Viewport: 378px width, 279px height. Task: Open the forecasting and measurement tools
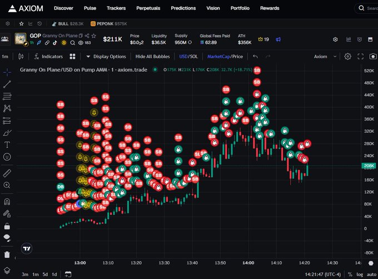click(7, 121)
